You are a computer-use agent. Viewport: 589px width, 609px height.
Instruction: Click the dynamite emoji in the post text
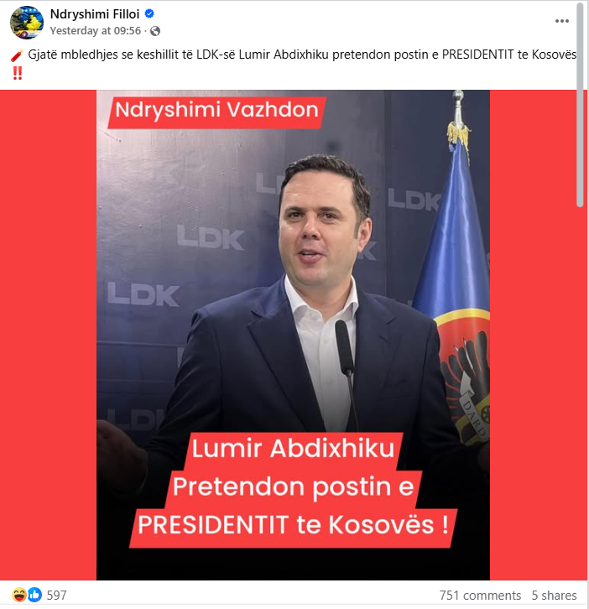[x=17, y=55]
